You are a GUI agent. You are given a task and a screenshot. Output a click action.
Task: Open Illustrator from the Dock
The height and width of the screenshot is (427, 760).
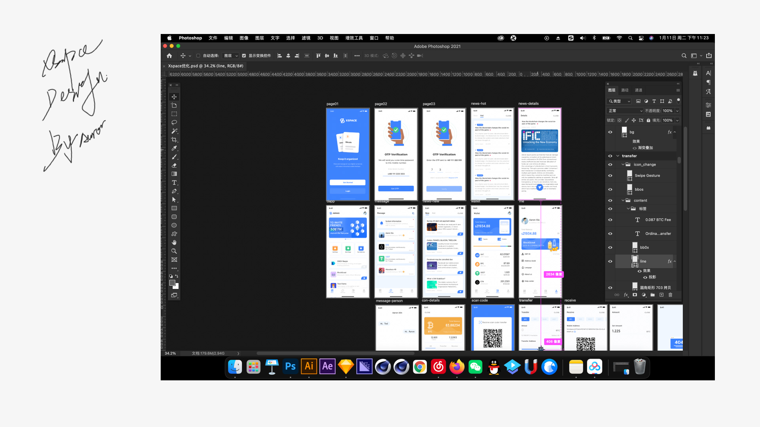309,367
